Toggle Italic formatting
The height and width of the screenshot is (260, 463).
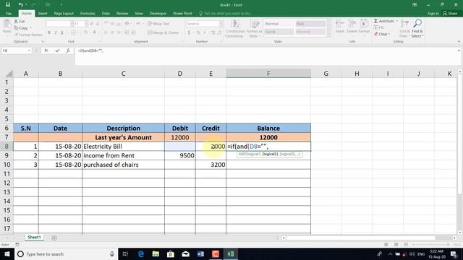[56, 32]
